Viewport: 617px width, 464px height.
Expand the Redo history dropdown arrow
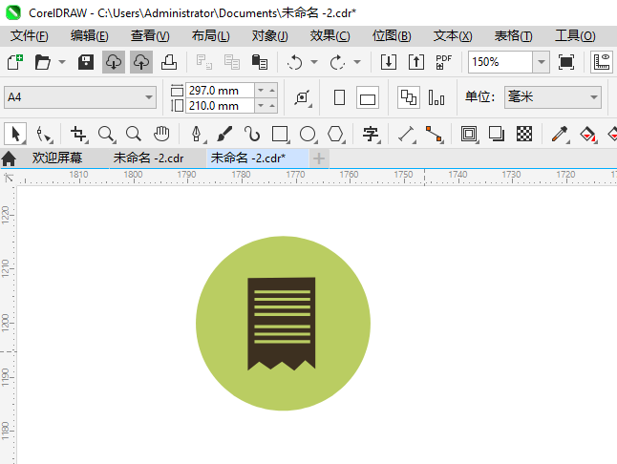pyautogui.click(x=357, y=62)
